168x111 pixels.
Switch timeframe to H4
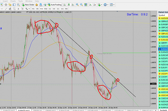coord(54,9)
